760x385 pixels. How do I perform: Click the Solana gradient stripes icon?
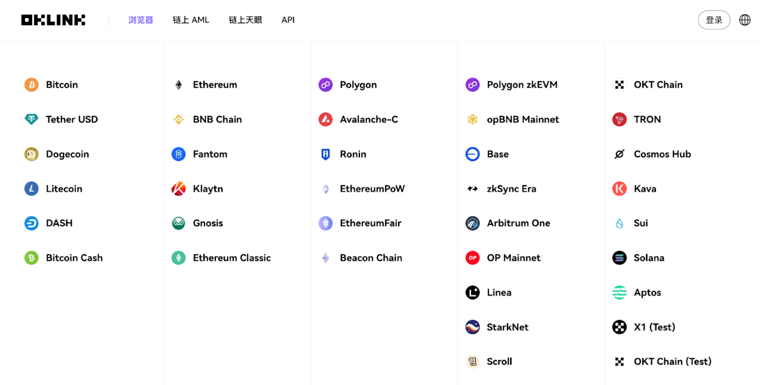619,258
